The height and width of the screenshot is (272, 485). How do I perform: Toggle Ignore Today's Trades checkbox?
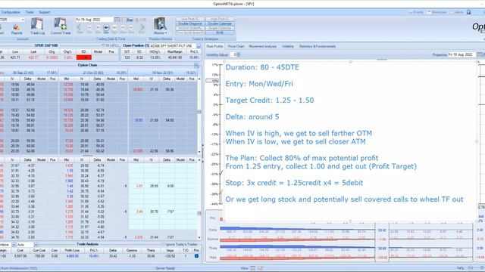(163, 244)
